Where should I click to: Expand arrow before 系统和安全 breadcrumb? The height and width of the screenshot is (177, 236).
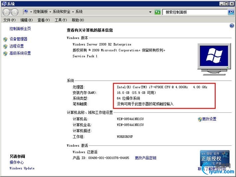tap(50, 12)
